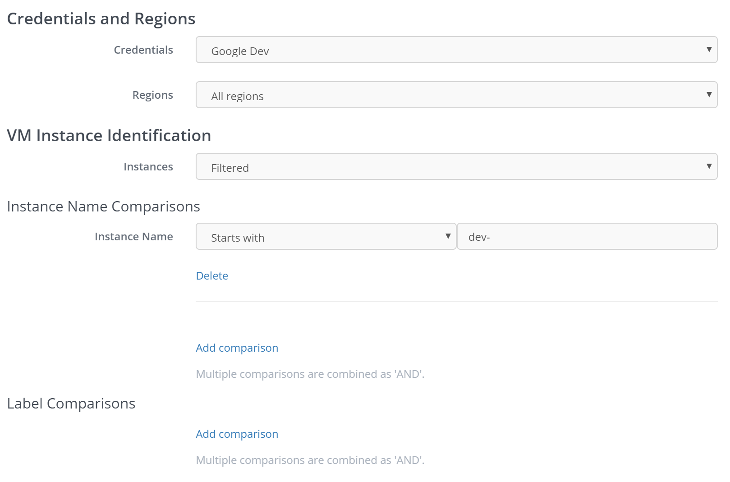Click the Instances dropdown arrow icon

coord(709,166)
